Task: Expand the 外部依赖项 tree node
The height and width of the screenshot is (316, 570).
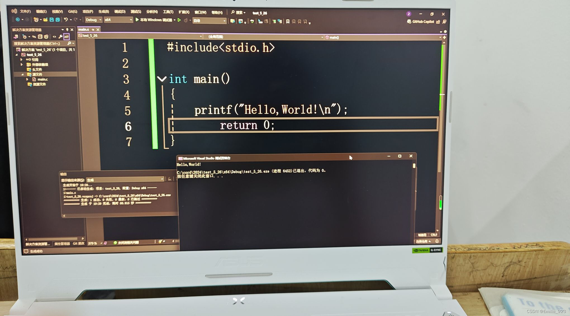Action: pos(22,65)
